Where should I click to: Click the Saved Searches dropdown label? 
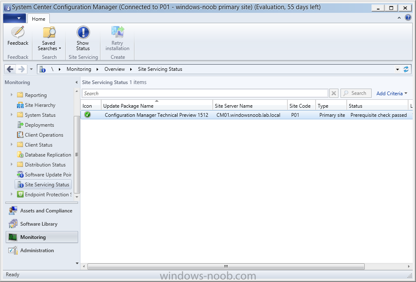(x=49, y=46)
